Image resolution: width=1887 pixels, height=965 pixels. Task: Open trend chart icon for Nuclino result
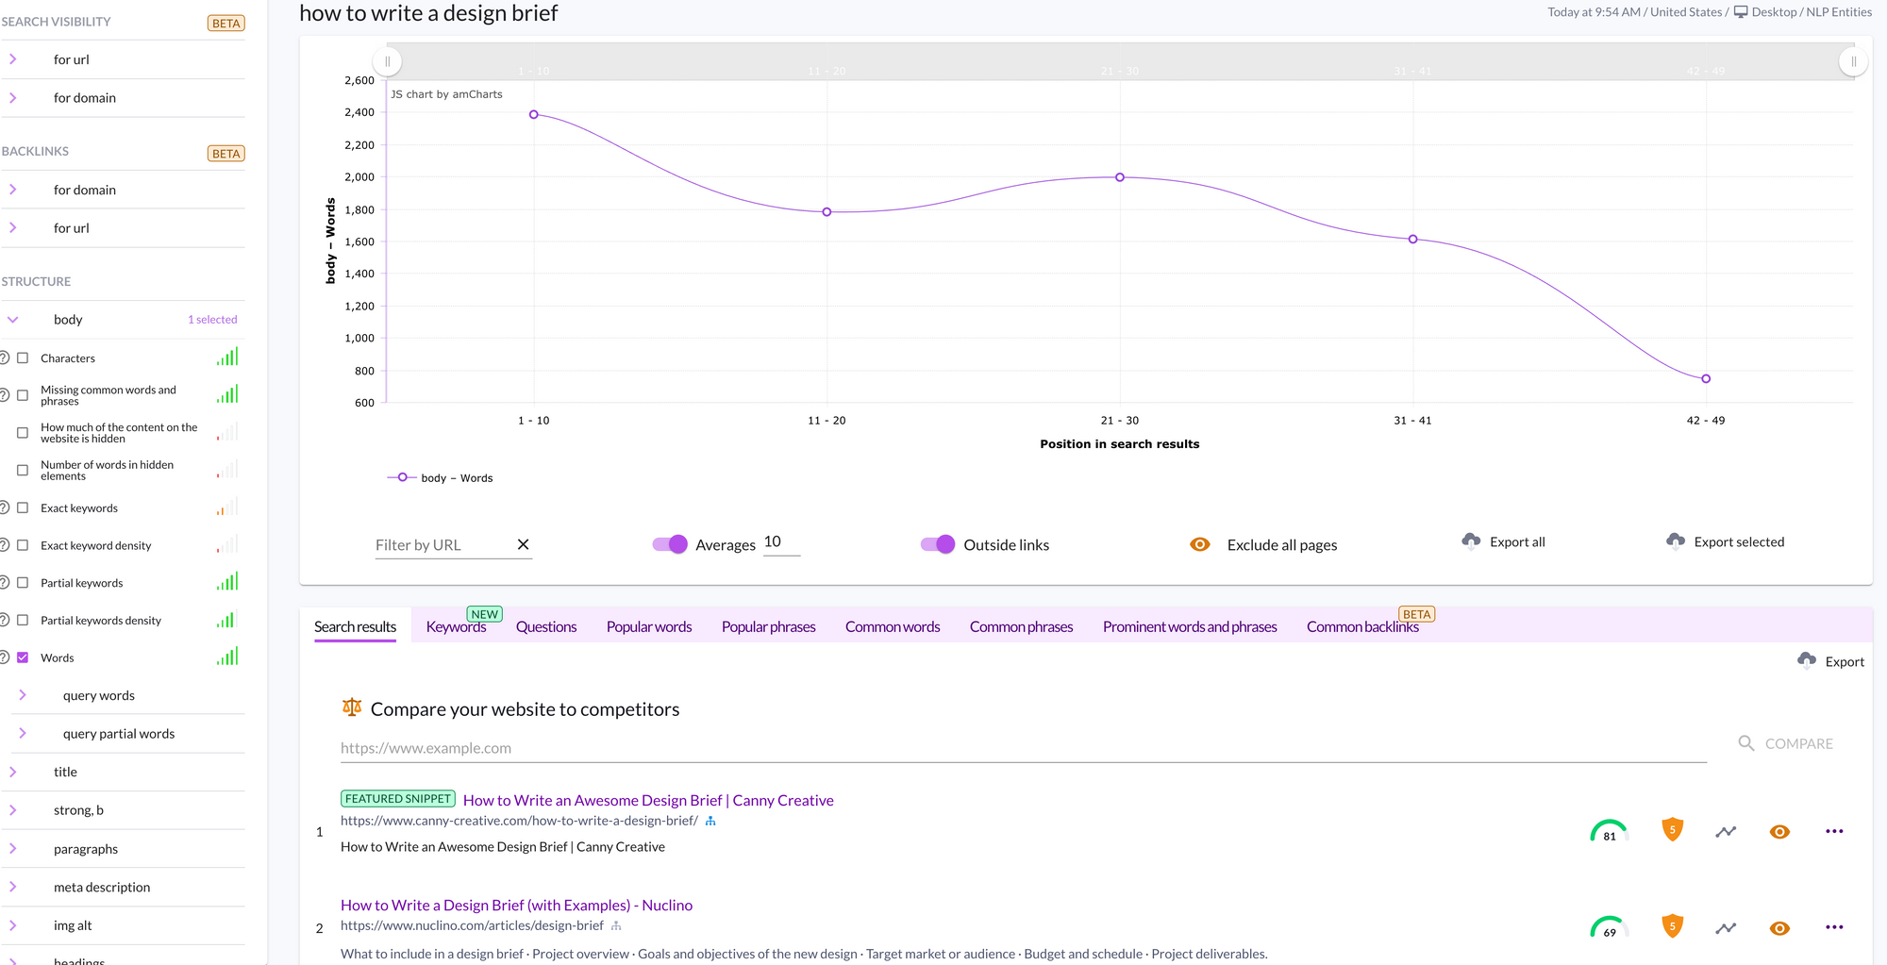pyautogui.click(x=1725, y=928)
